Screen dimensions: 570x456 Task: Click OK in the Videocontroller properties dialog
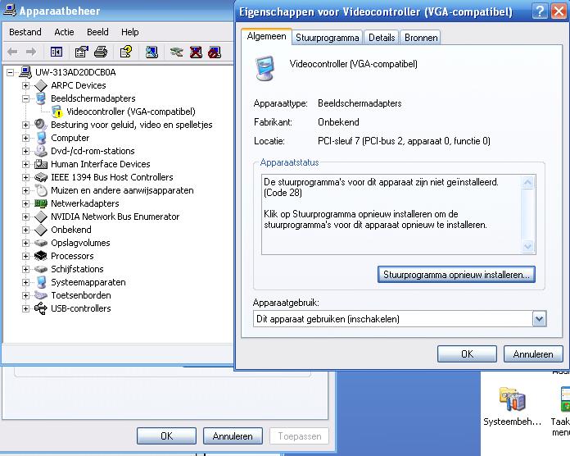pos(467,353)
